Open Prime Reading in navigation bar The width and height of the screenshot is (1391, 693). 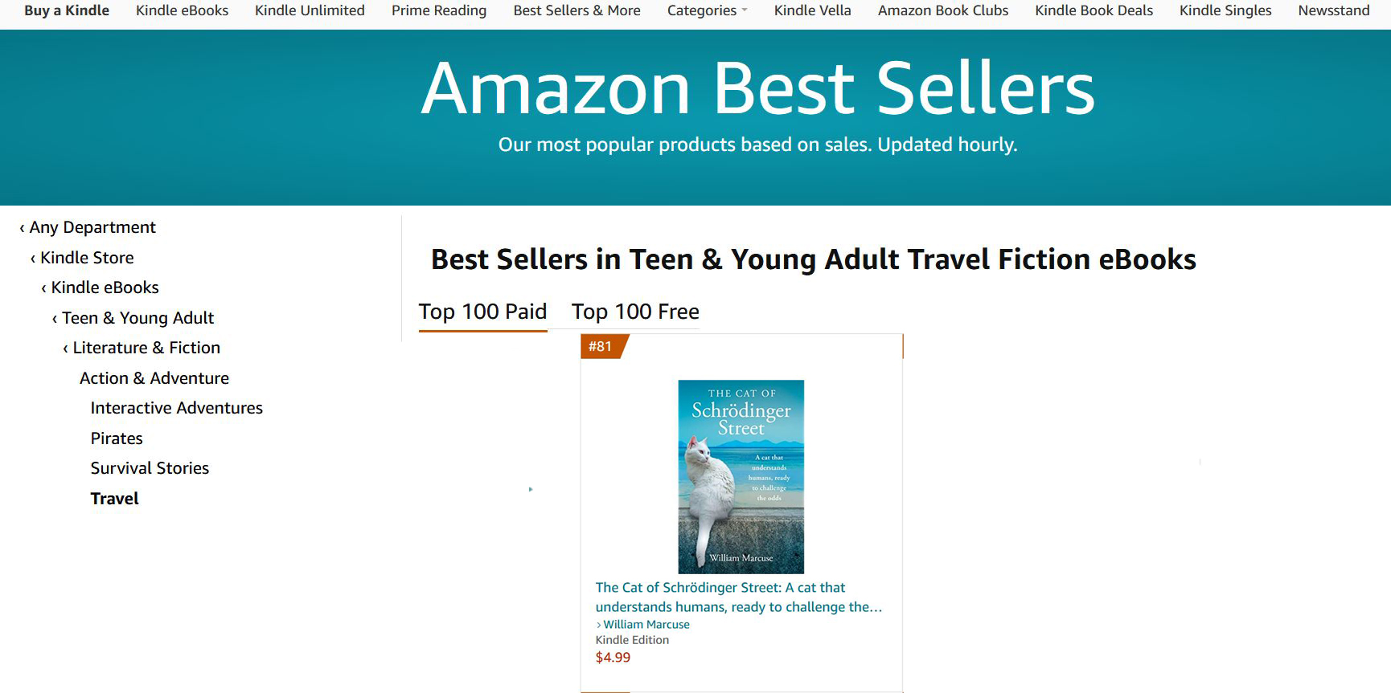439,10
